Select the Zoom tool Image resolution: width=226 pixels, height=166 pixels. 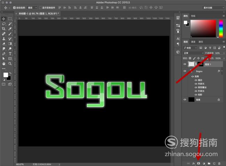point(10,63)
